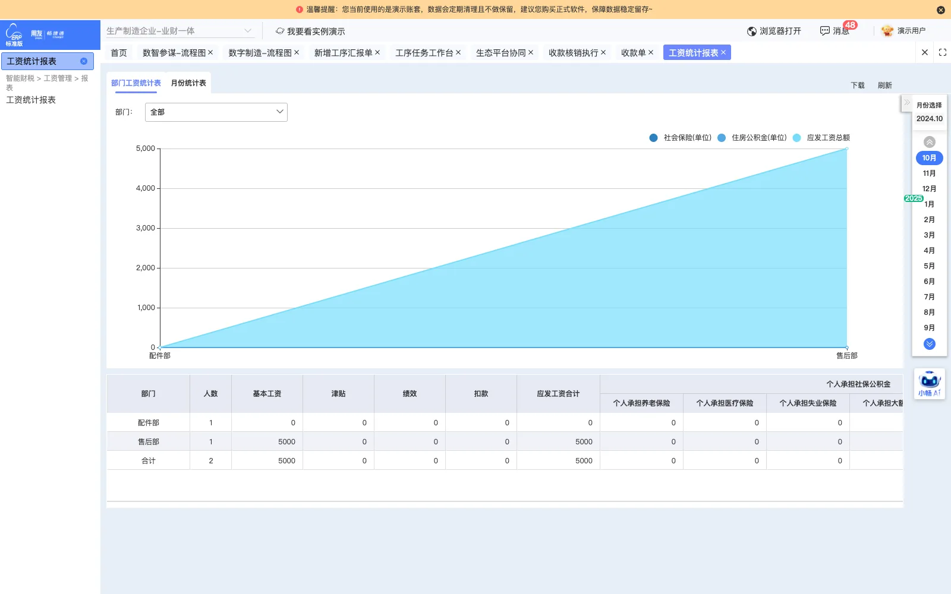Viewport: 951px width, 594px height.
Task: Toggle 应发工资总额 legend series
Action: coord(821,138)
